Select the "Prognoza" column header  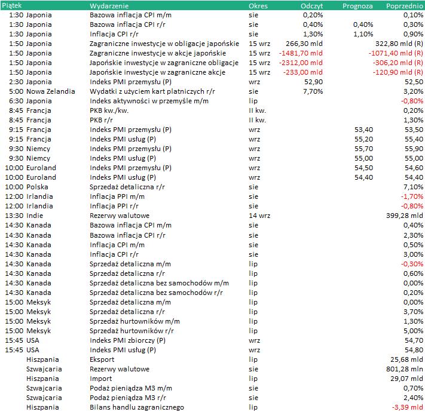click(x=357, y=6)
